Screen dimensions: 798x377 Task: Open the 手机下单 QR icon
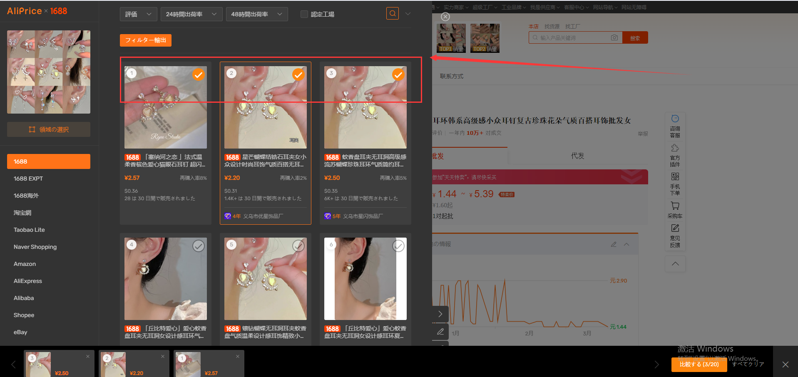pos(675,184)
